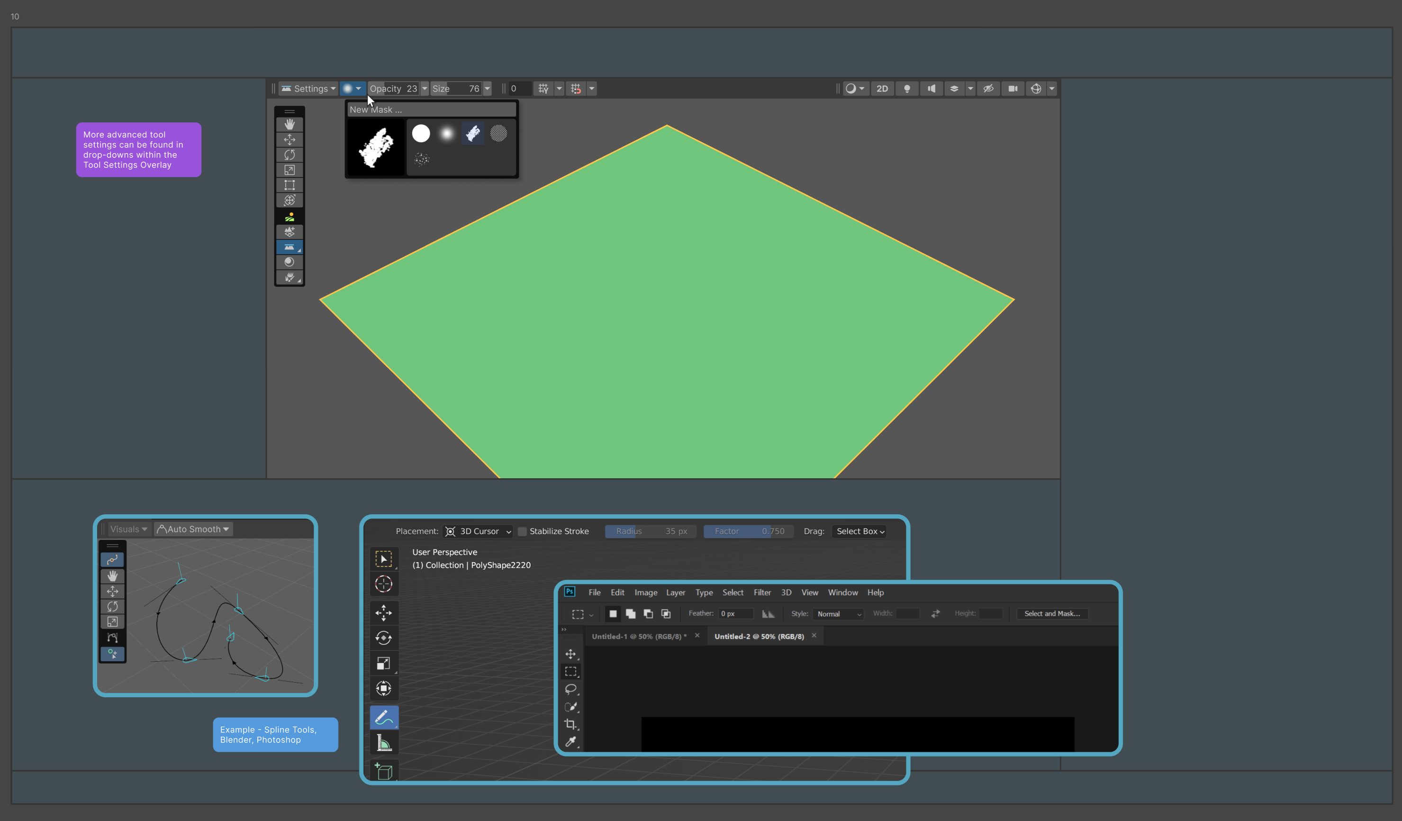This screenshot has height=821, width=1402.
Task: Open the grid snapping dropdown arrow
Action: (x=559, y=89)
